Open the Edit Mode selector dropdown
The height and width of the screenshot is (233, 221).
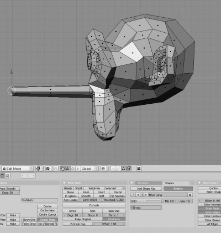tap(17, 169)
